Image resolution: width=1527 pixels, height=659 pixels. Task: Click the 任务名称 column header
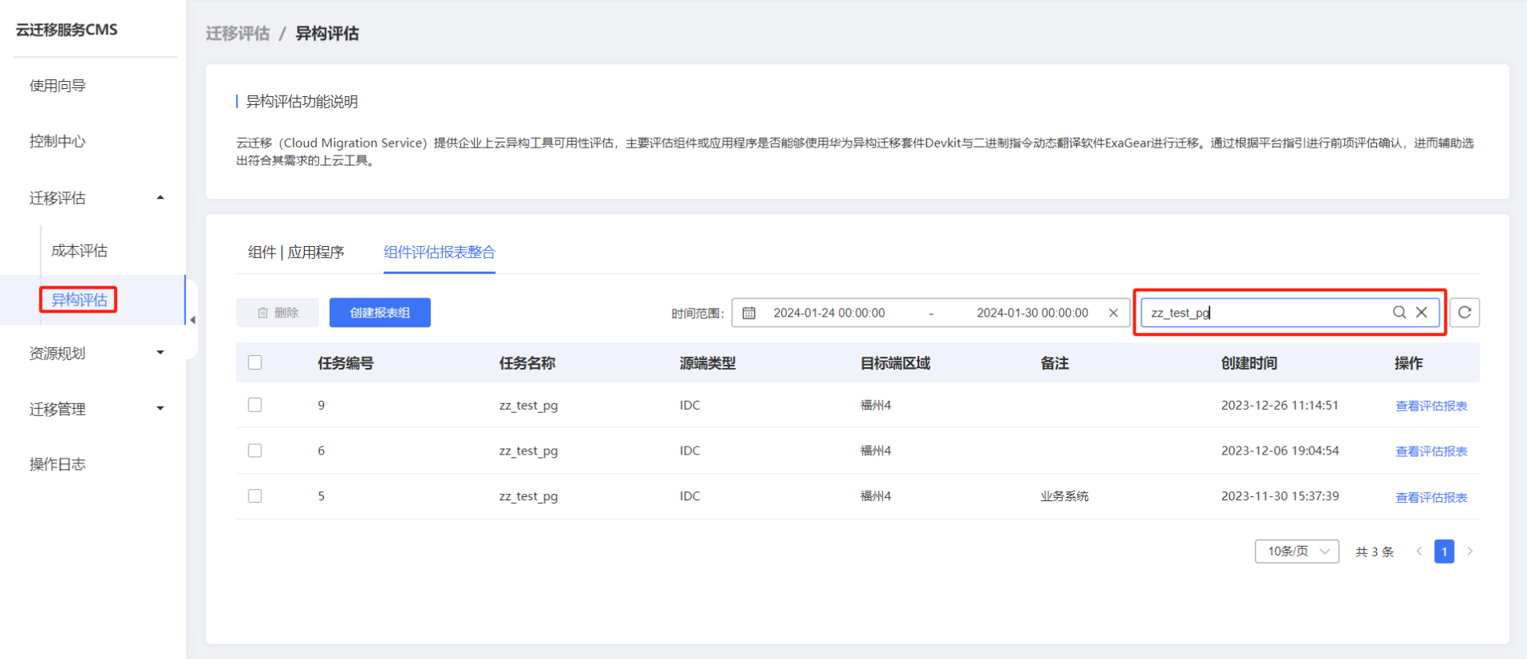click(527, 363)
